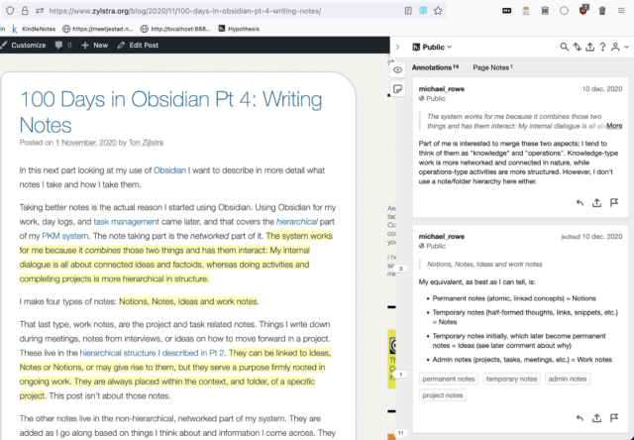Screen dimensions: 634x440
Task: Open comments count in admin bar
Action: [x=63, y=45]
